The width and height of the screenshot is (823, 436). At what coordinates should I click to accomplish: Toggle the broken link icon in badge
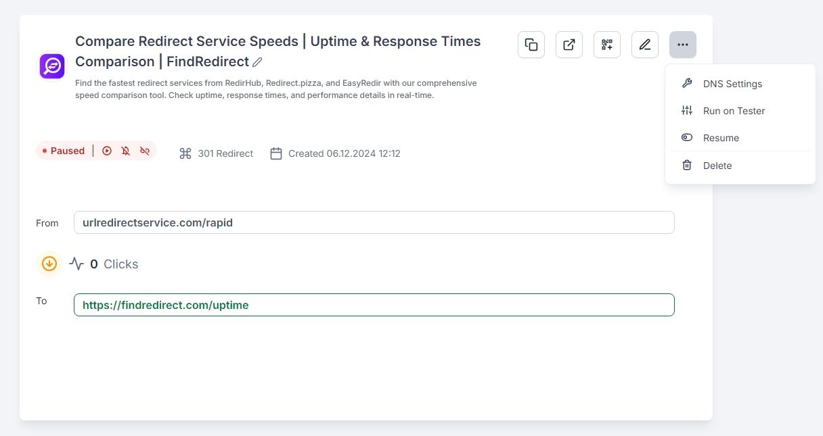pyautogui.click(x=145, y=151)
